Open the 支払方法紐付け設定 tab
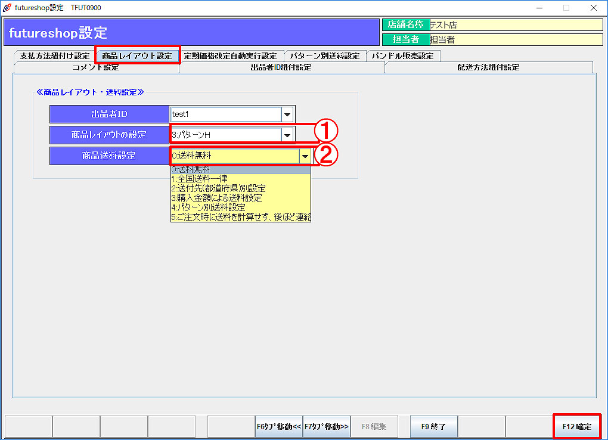Screen dimensions: 608x440 click(x=55, y=56)
